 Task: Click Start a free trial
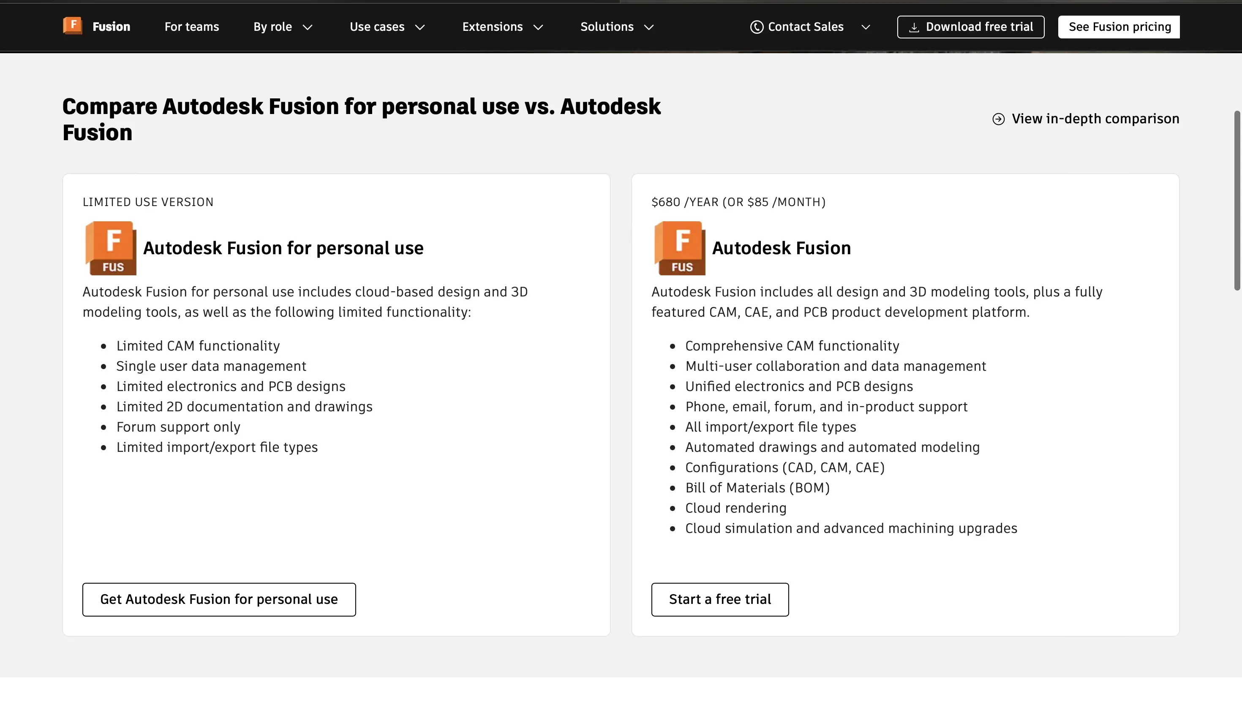pos(719,599)
